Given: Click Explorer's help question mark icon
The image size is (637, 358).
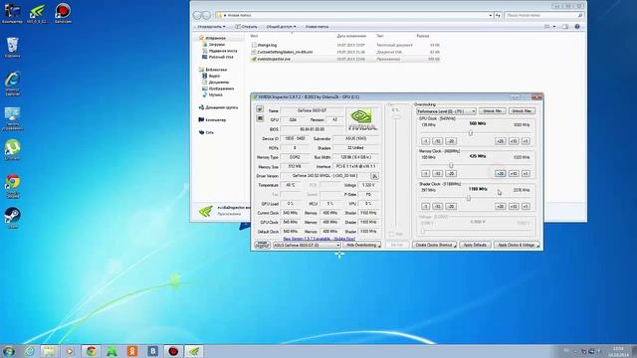Looking at the screenshot, I should (577, 27).
